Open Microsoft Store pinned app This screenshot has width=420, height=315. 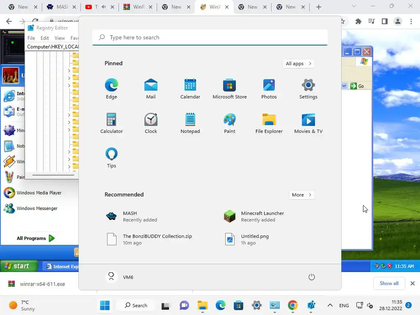[x=230, y=89]
